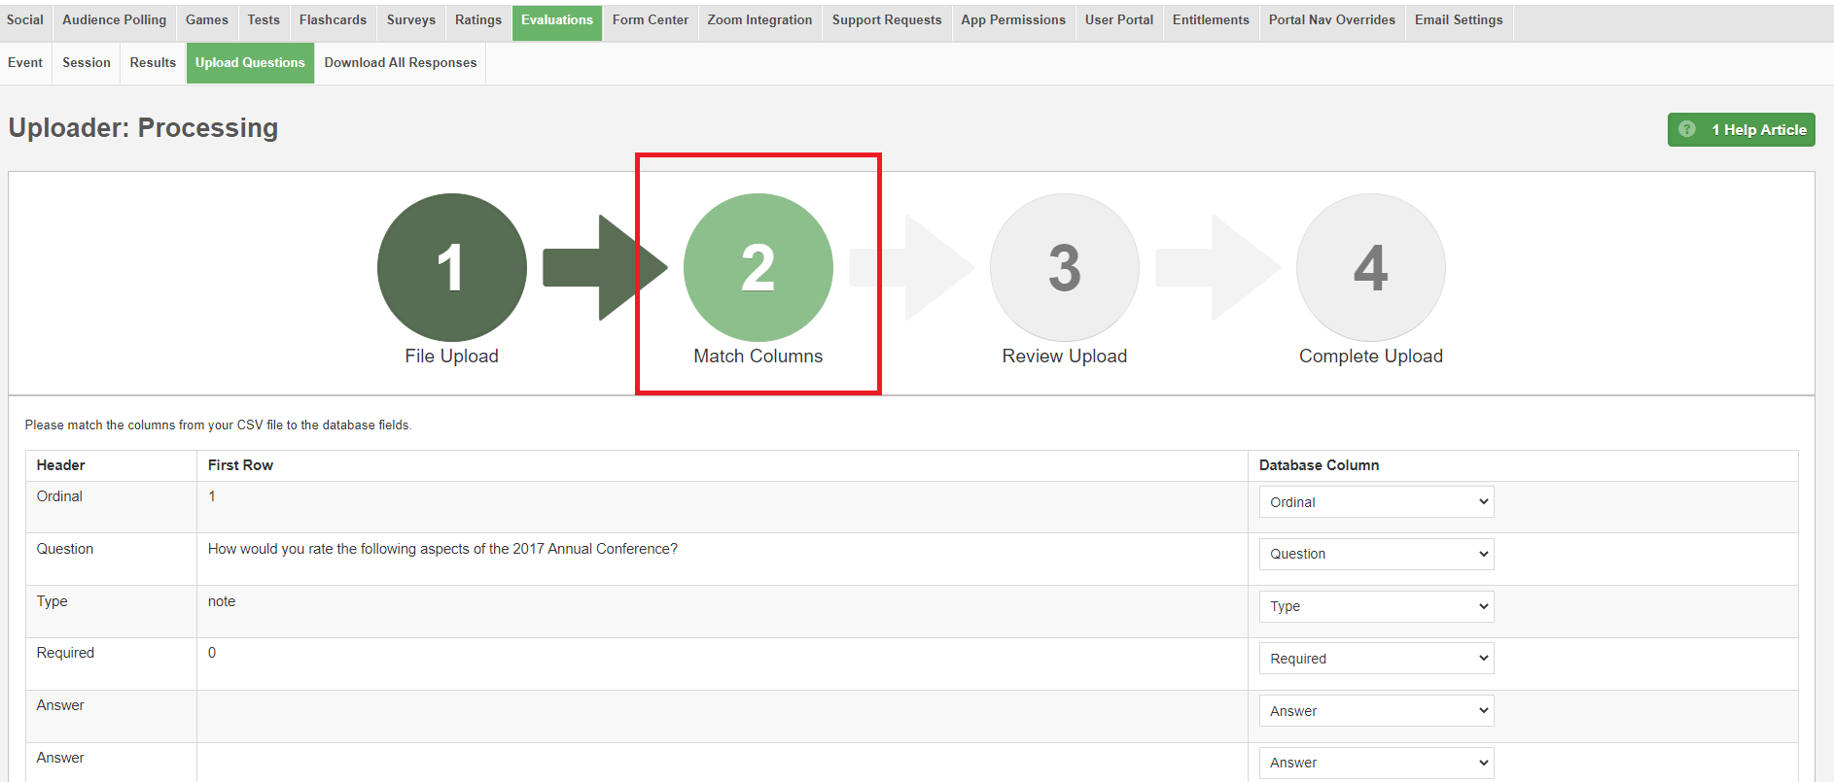Click the step 1 File Upload circle
Screen dimensions: 1834x782
tap(451, 267)
